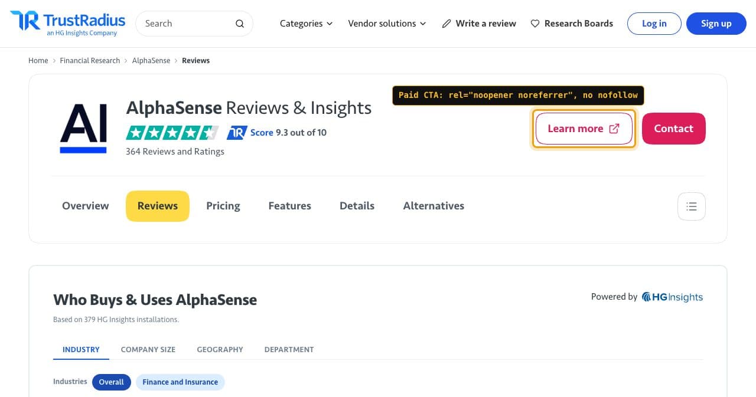Click the Learn more button

click(x=584, y=129)
